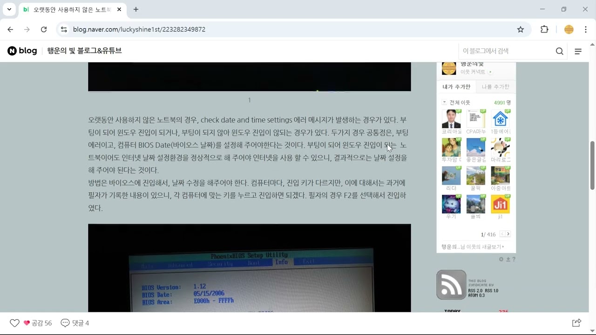Open neighbor 투자맘 thumbnail
Image resolution: width=596 pixels, height=335 pixels.
coord(451,147)
